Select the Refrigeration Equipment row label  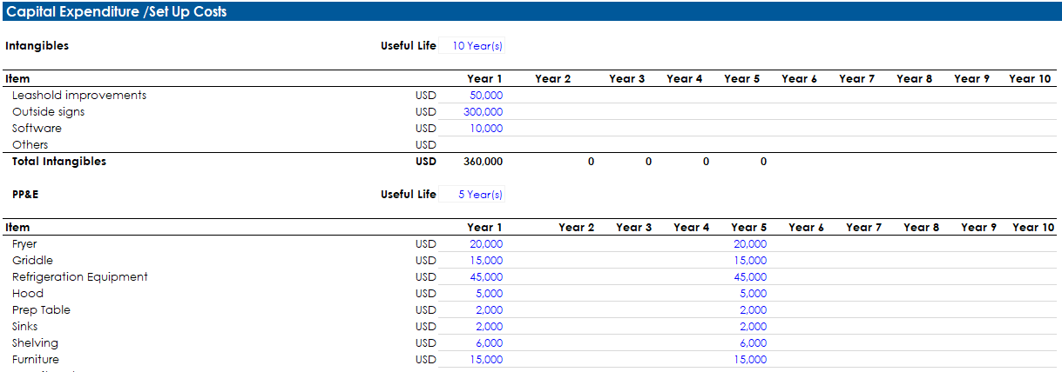[x=80, y=277]
